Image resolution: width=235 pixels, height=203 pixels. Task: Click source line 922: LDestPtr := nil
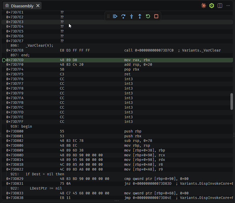pyautogui.click(x=36, y=189)
